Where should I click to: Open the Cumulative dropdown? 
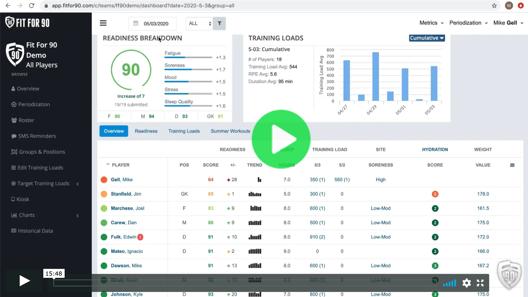point(427,38)
